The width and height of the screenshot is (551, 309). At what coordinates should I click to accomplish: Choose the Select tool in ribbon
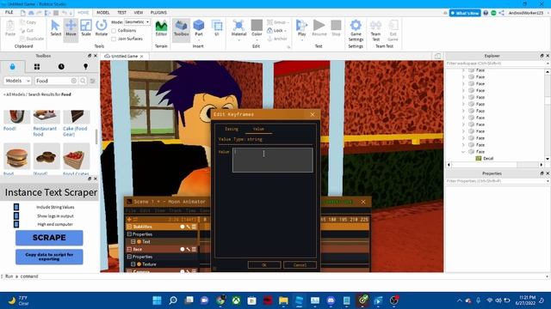pos(55,28)
